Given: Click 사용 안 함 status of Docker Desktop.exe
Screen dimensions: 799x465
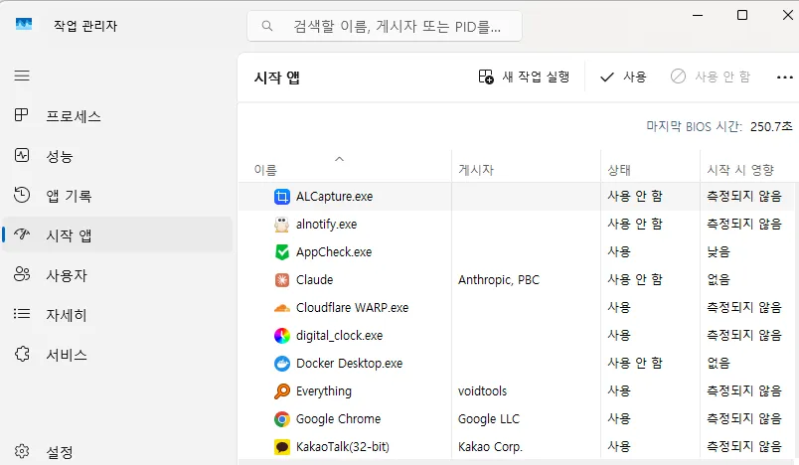Looking at the screenshot, I should (635, 363).
